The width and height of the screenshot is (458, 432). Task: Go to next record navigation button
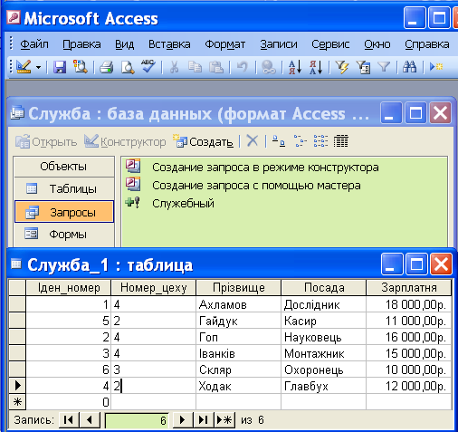(x=182, y=420)
